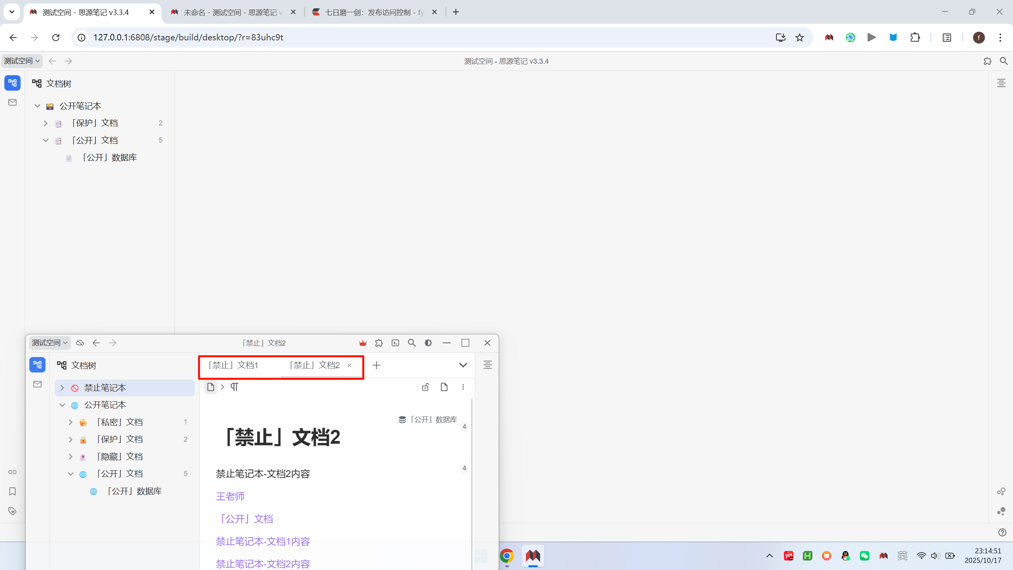Viewport: 1013px width, 570px height.
Task: Expand the 禁止笔记本 notebook
Action: coord(62,388)
